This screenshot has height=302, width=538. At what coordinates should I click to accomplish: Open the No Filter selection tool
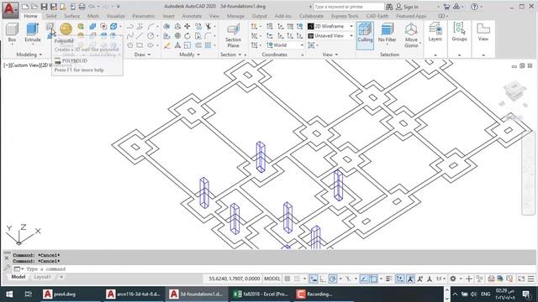(387, 33)
